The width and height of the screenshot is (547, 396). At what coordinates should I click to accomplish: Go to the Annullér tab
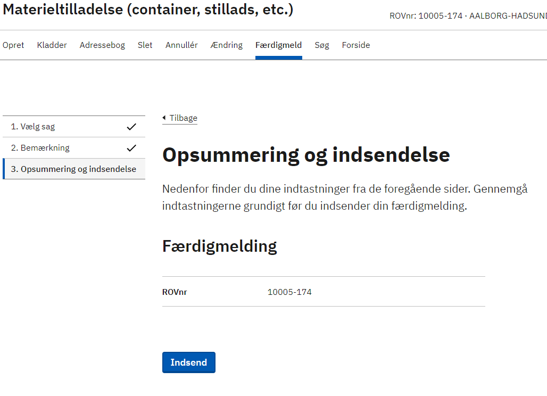[181, 45]
